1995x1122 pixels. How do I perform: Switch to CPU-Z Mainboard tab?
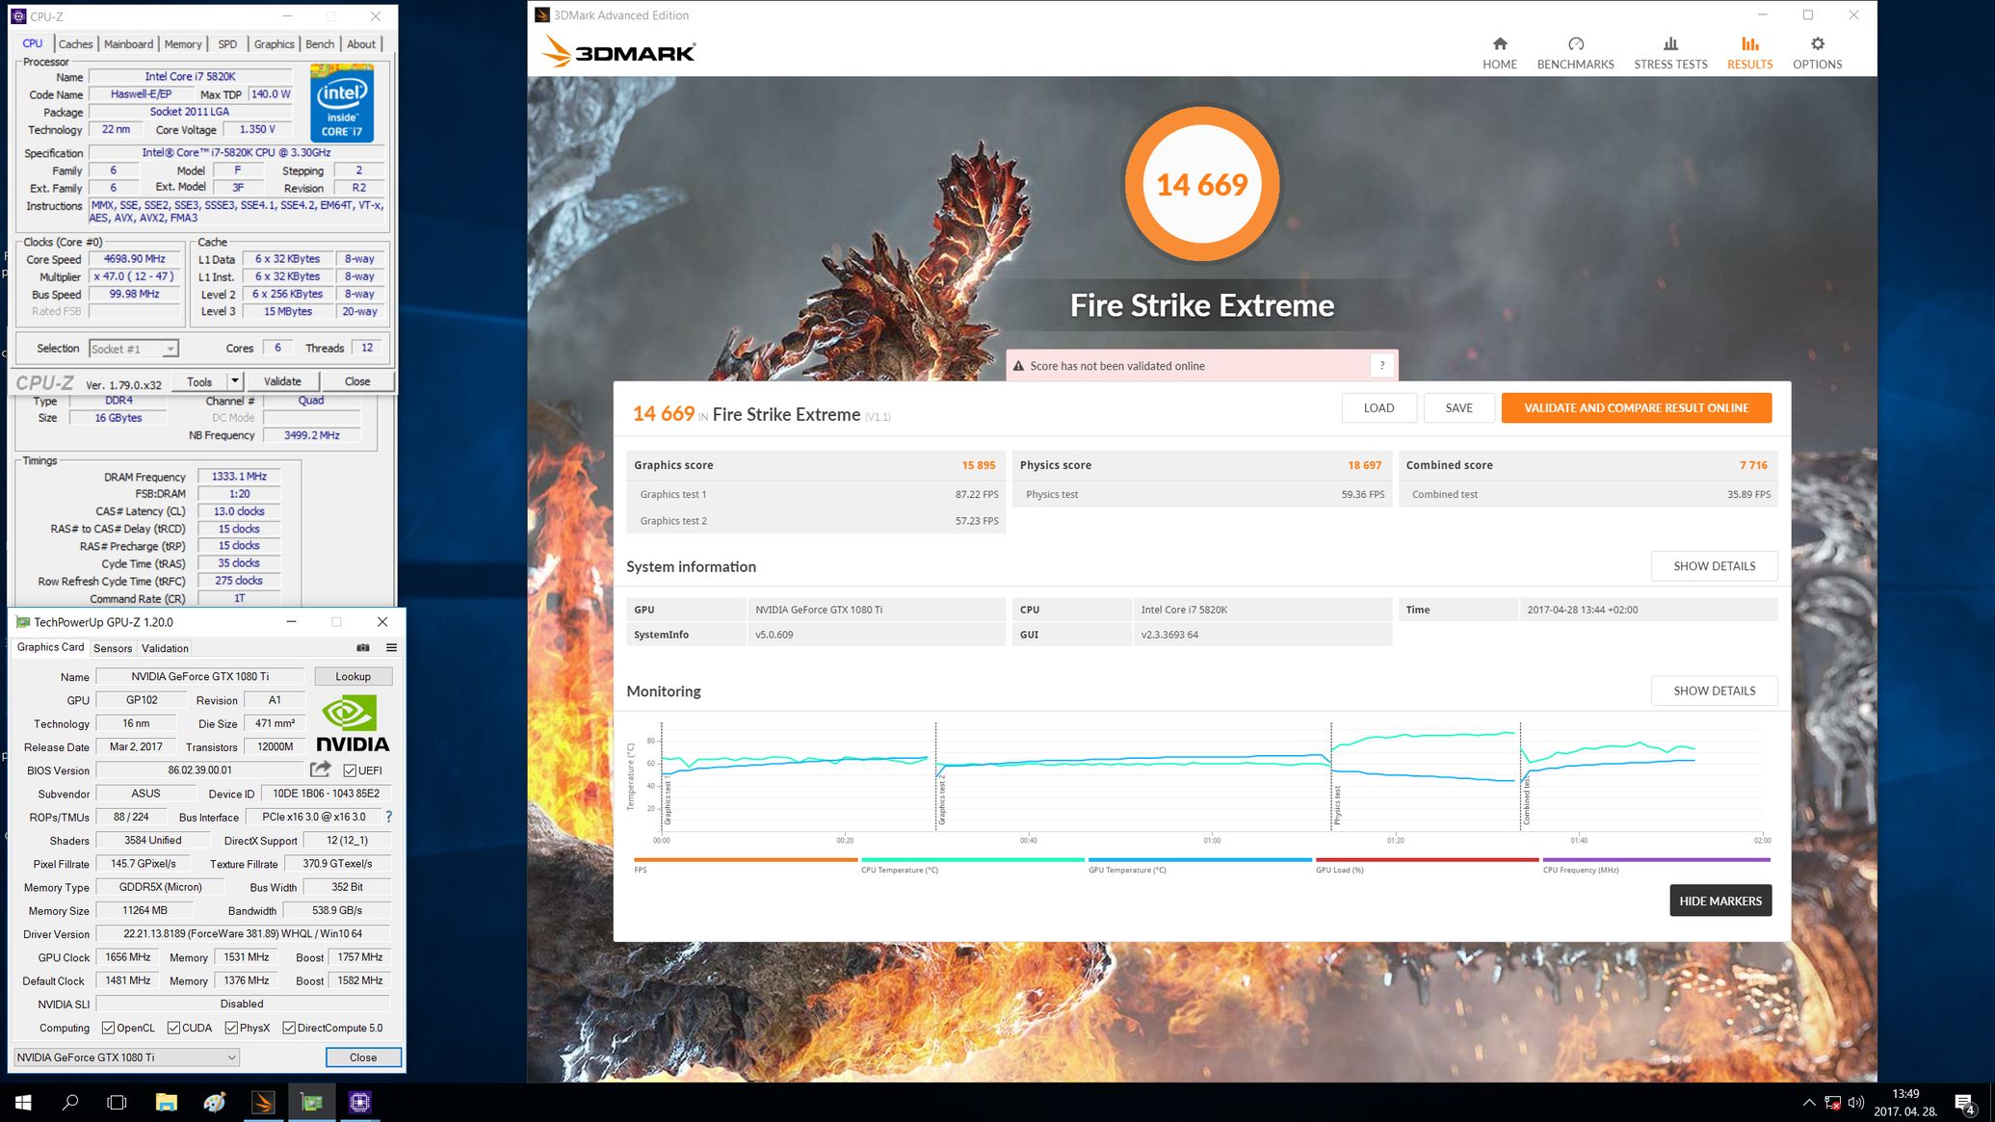pyautogui.click(x=128, y=43)
